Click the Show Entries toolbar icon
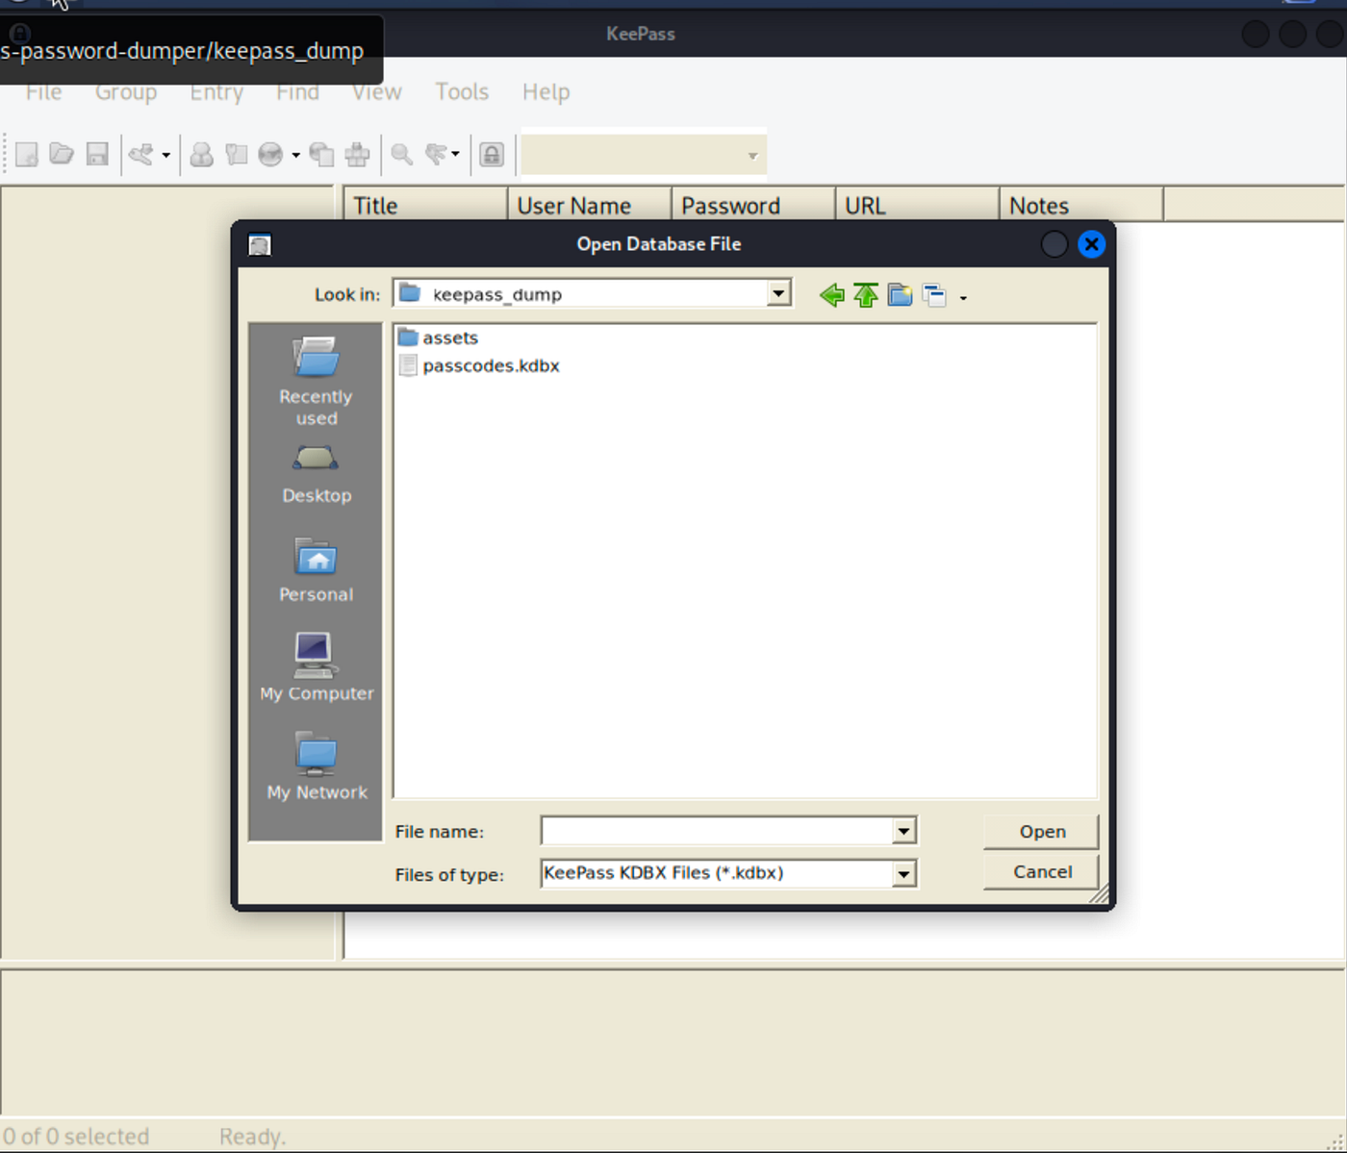This screenshot has width=1347, height=1153. (x=437, y=154)
